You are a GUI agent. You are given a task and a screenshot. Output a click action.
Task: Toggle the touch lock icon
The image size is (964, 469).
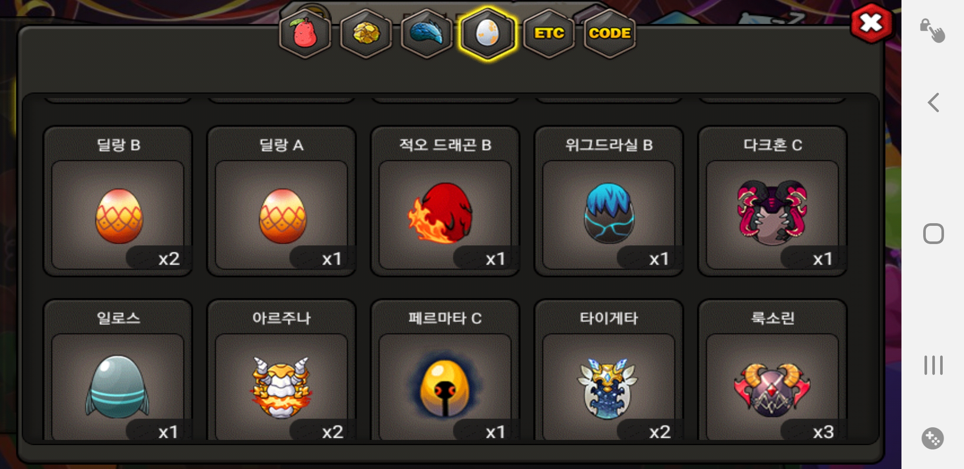coord(932,31)
